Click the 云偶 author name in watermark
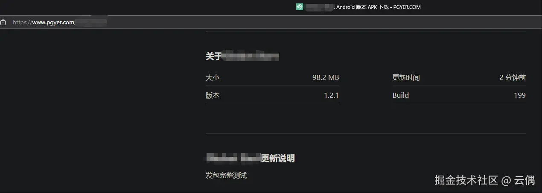The width and height of the screenshot is (542, 193). (525, 180)
